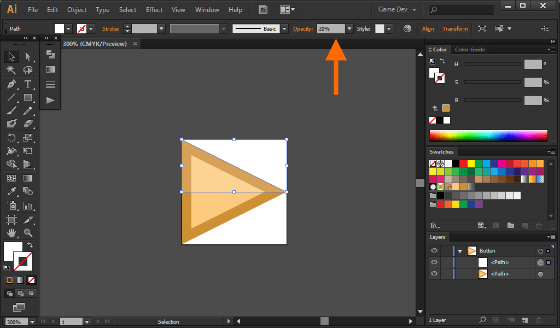Select the Direct Selection tool
Screen dimensions: 560x328
[27, 56]
